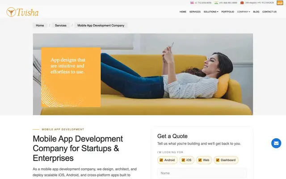286x179 pixels.
Task: Call the US number +1 732-654-0056
Action: click(203, 3)
